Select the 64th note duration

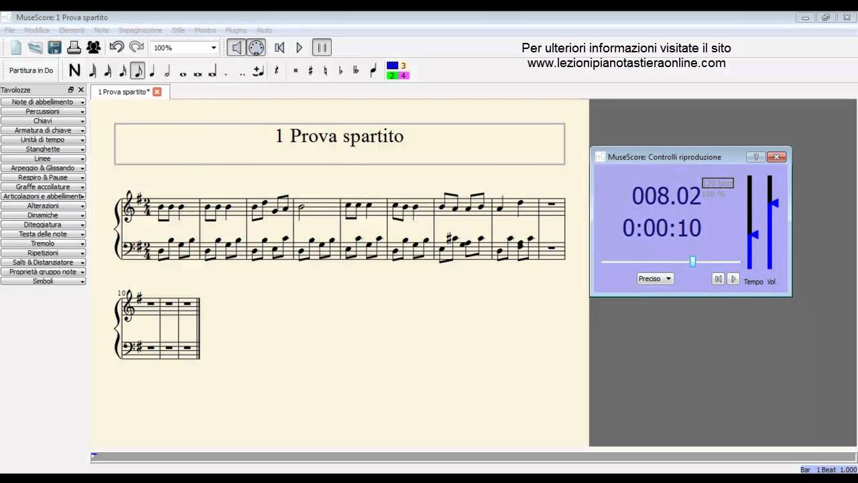93,70
